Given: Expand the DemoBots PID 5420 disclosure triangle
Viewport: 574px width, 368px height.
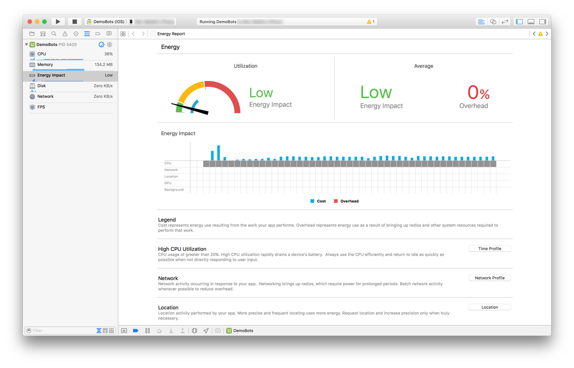Looking at the screenshot, I should coord(27,44).
